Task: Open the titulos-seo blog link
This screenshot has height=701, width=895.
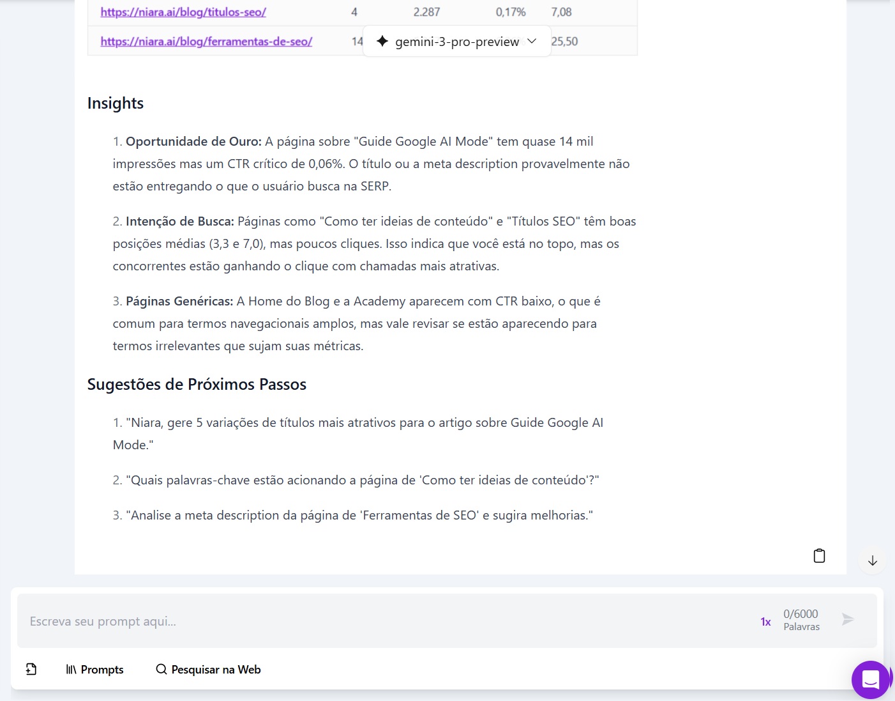Action: coord(183,12)
